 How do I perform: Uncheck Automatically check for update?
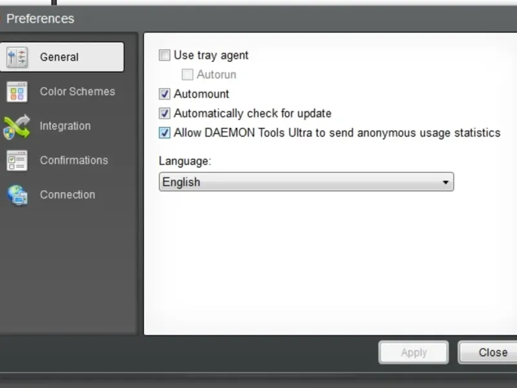point(165,114)
